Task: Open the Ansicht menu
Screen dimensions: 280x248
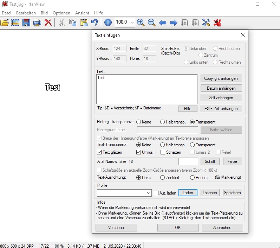Action: (x=82, y=13)
